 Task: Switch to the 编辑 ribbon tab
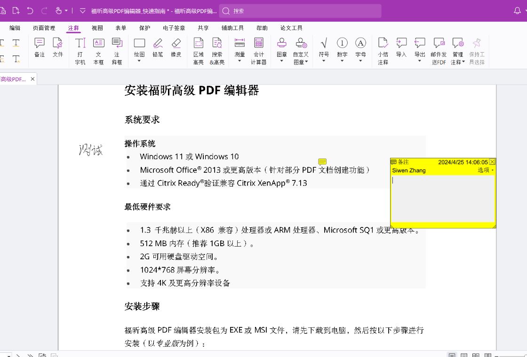pyautogui.click(x=15, y=28)
